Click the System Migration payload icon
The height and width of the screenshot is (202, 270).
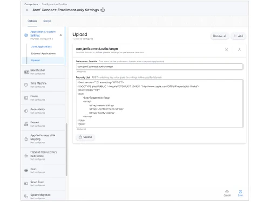(26, 197)
